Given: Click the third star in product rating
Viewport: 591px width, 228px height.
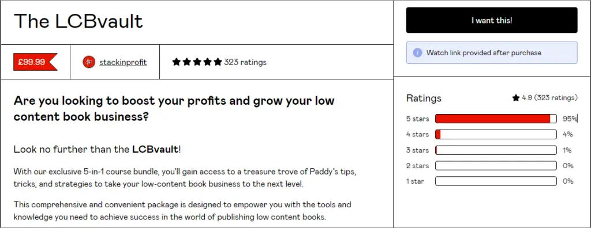Looking at the screenshot, I should [197, 62].
